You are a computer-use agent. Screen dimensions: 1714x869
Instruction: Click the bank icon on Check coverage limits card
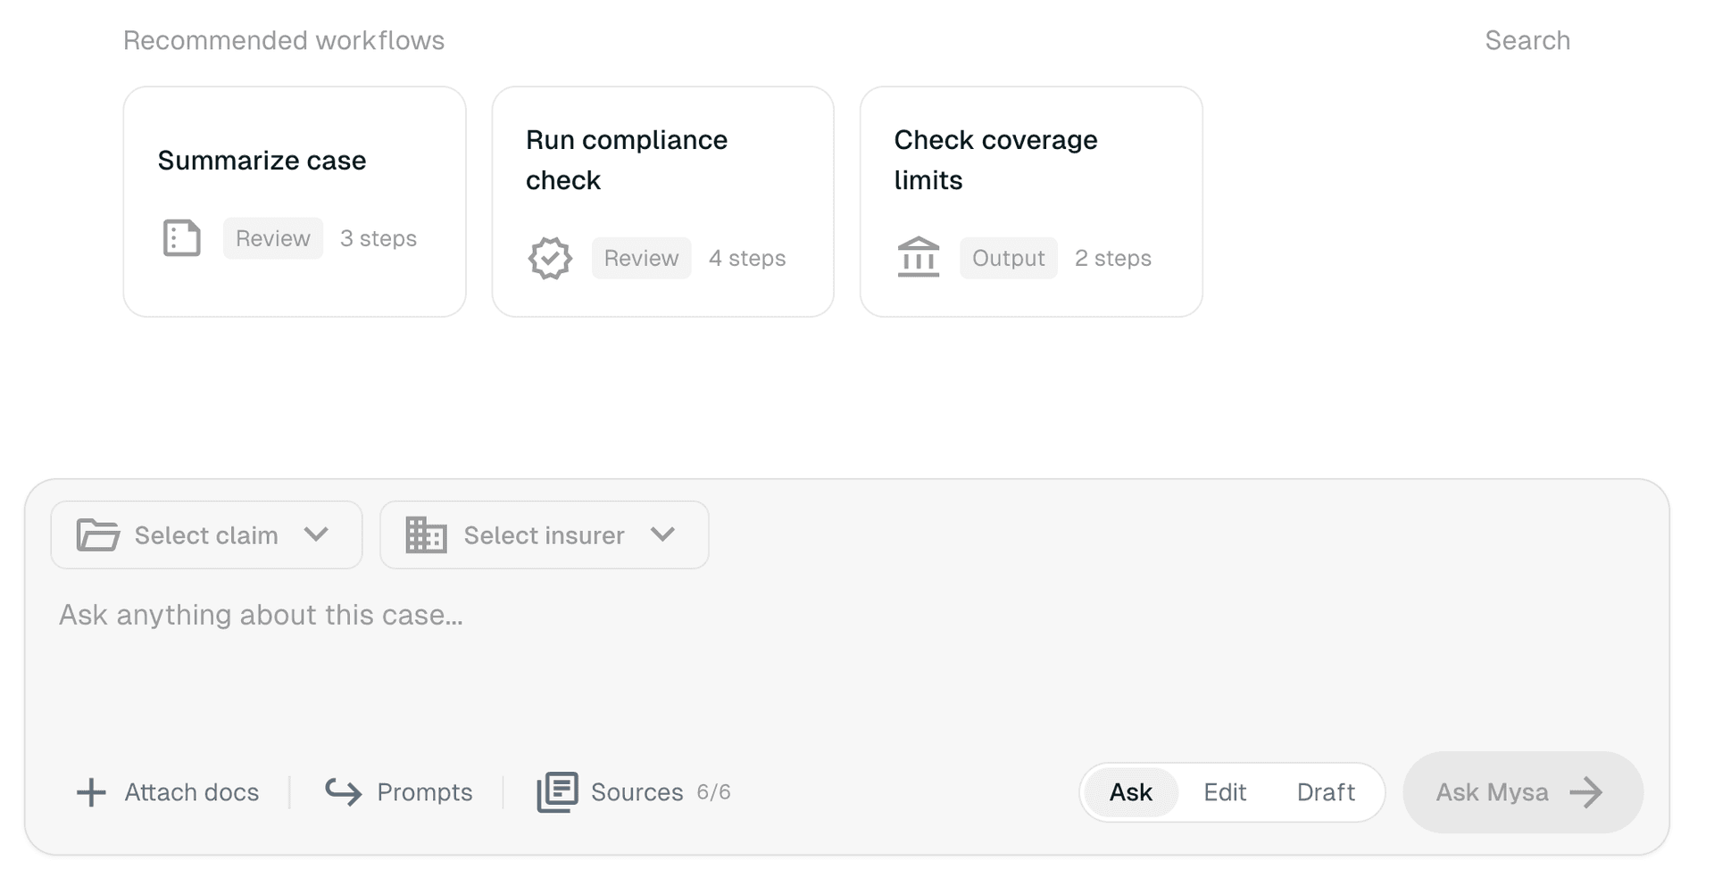tap(919, 258)
